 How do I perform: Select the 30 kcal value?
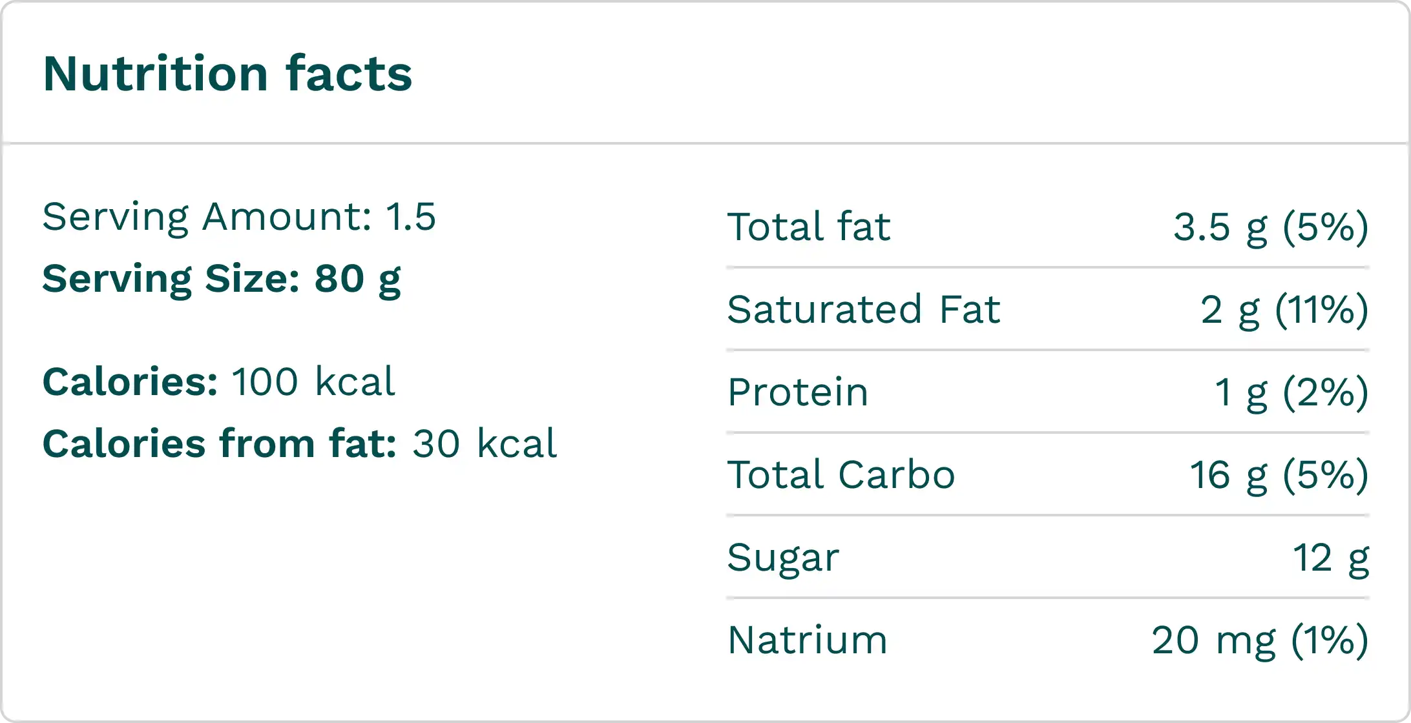485,444
